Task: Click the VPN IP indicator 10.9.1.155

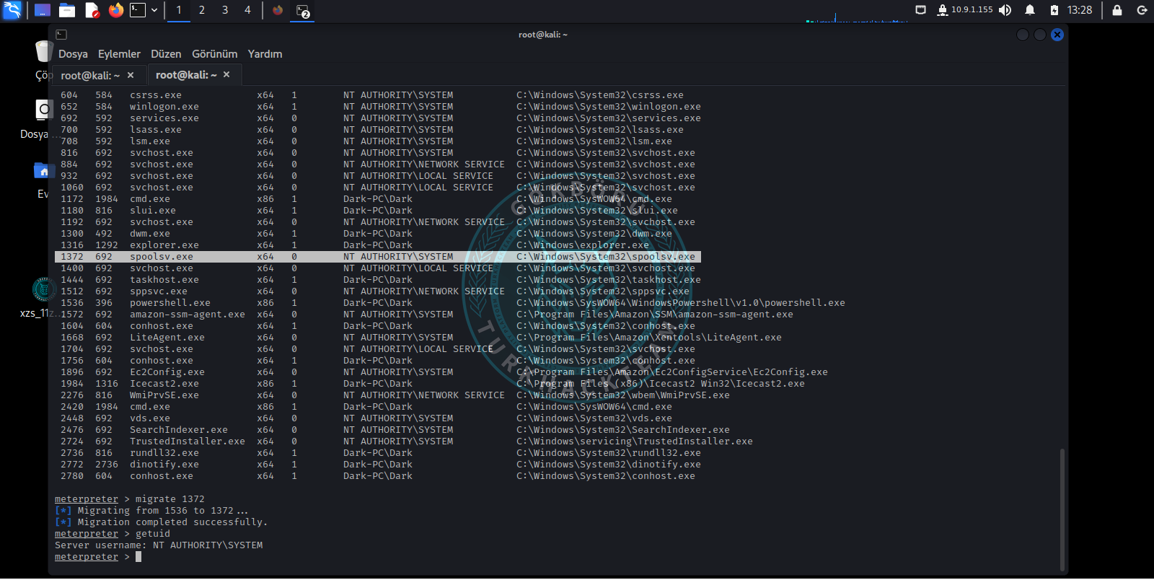Action: [964, 10]
